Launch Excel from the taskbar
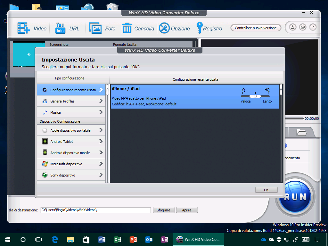This screenshot has height=246, width=328. point(117,240)
